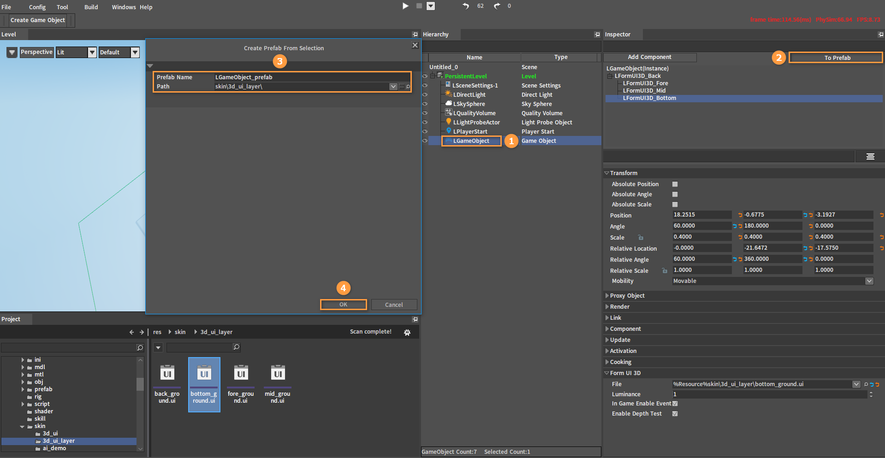Image resolution: width=885 pixels, height=458 pixels.
Task: Open the Windows menu
Action: 124,7
